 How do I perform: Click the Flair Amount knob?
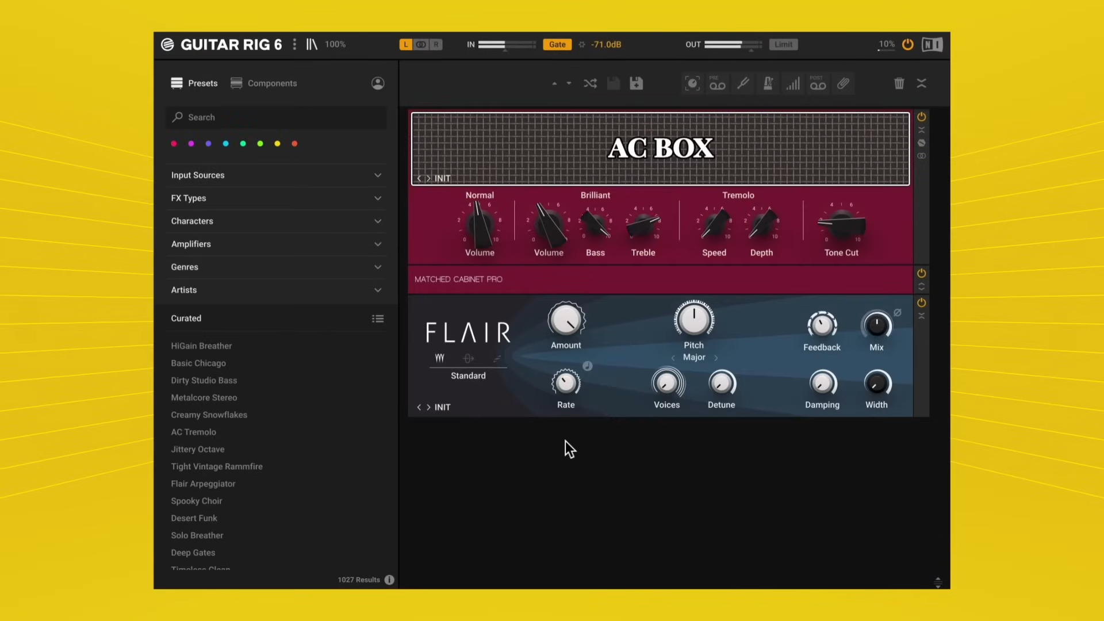[x=566, y=320]
